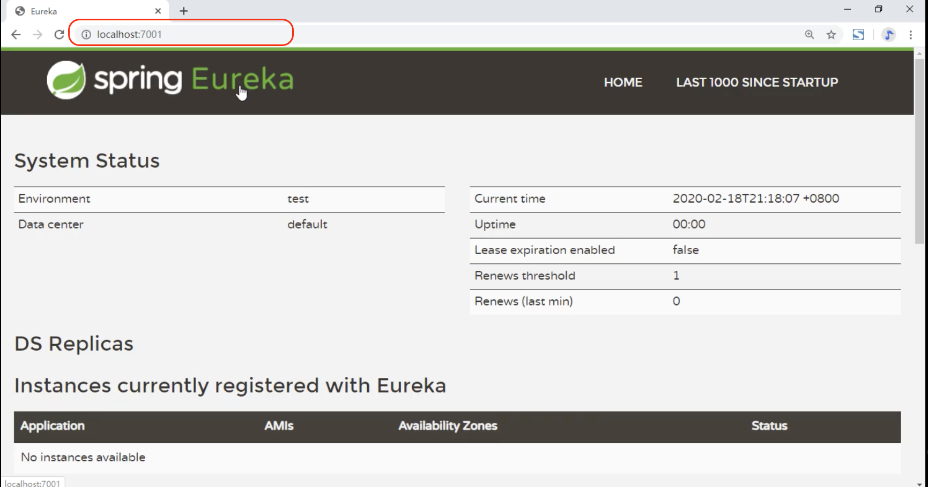928x487 pixels.
Task: Click the music note extension icon
Action: [x=889, y=34]
